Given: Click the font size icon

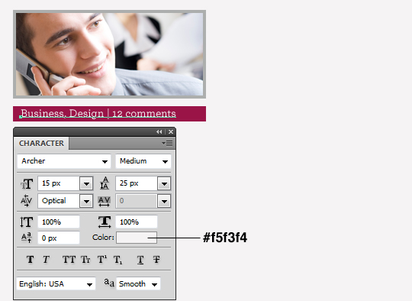Looking at the screenshot, I should 27,183.
